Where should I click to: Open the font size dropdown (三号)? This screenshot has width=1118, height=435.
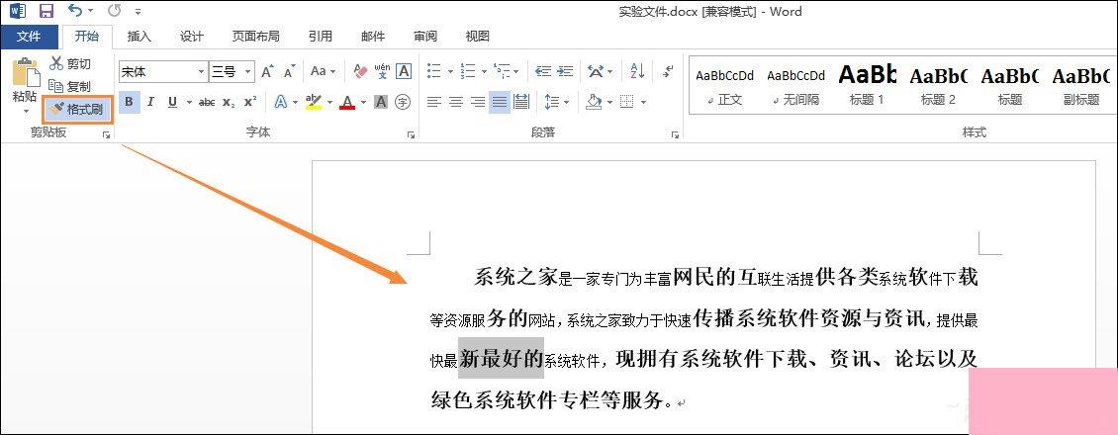(x=248, y=71)
